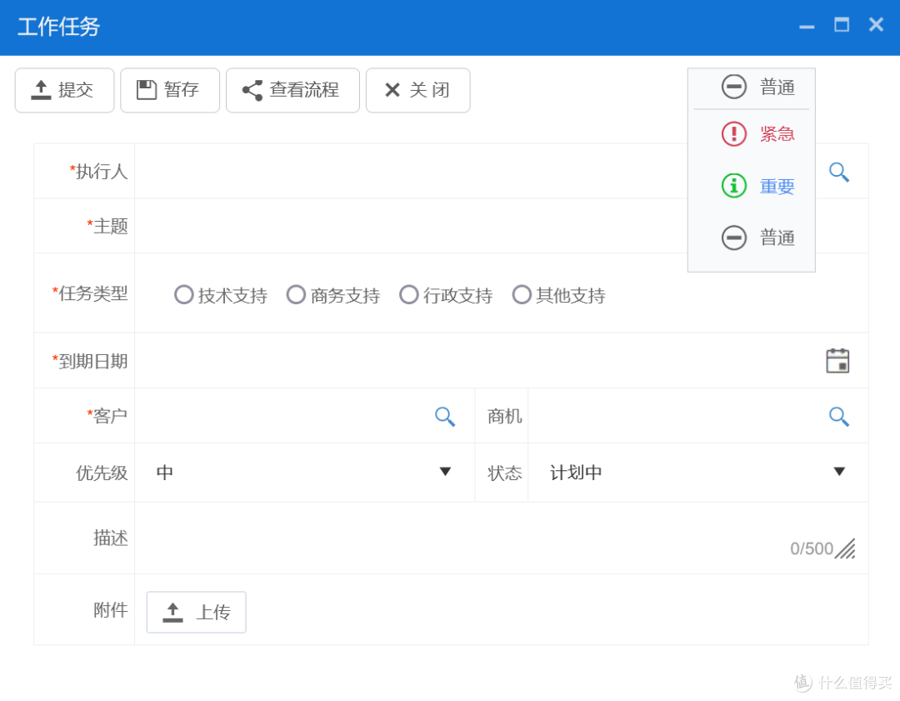900x701 pixels.
Task: Click into the 描述 text area
Action: click(x=501, y=538)
